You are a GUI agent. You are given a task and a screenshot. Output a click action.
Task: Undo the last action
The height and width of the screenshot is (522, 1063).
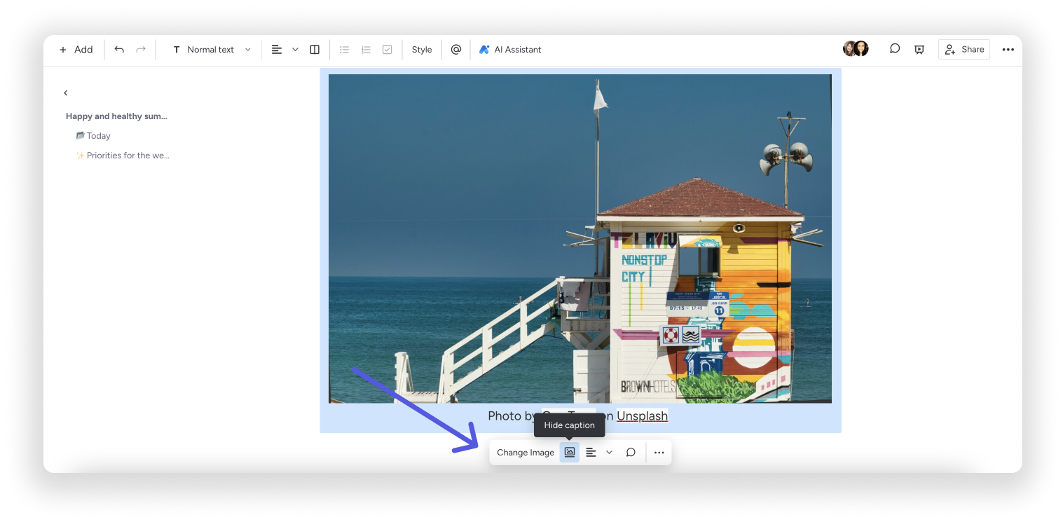click(x=119, y=50)
